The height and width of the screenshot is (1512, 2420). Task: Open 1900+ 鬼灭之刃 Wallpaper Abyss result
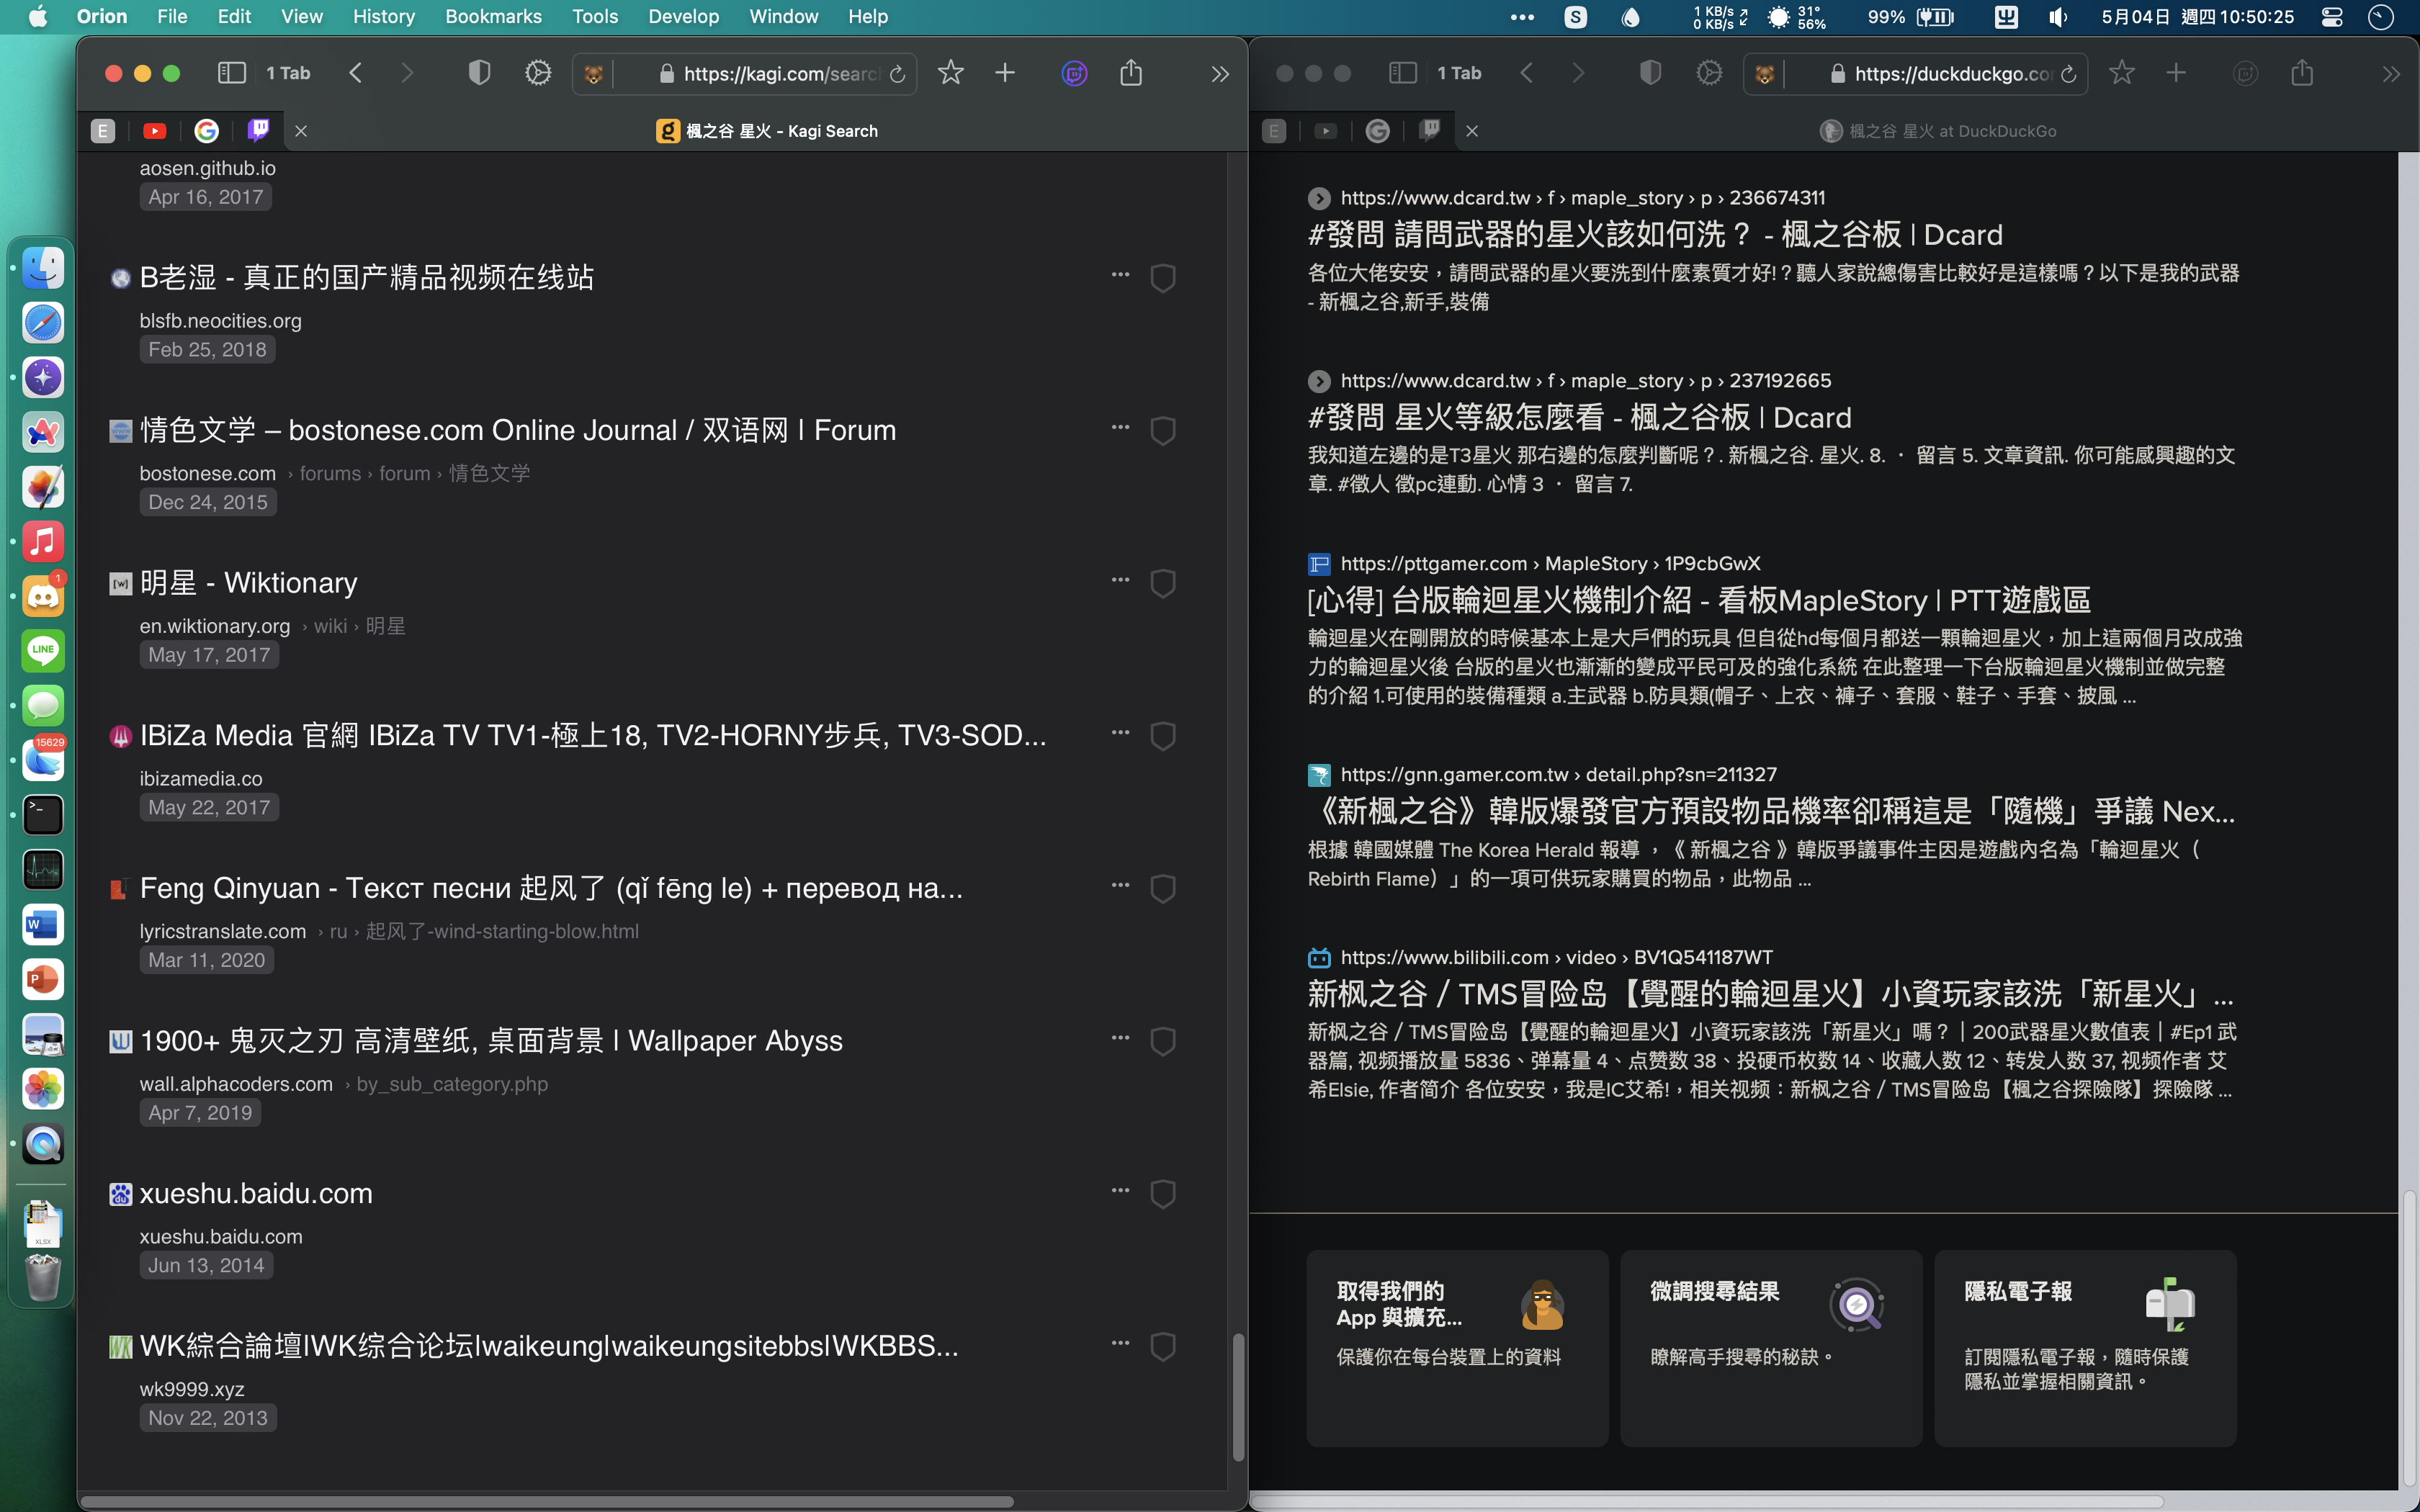491,1041
